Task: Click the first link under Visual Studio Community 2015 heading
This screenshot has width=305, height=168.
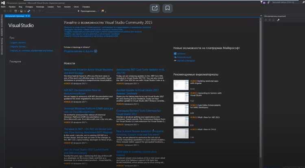Action: [107, 27]
